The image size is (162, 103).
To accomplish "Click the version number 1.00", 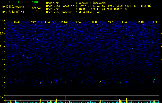I will 35,2.
